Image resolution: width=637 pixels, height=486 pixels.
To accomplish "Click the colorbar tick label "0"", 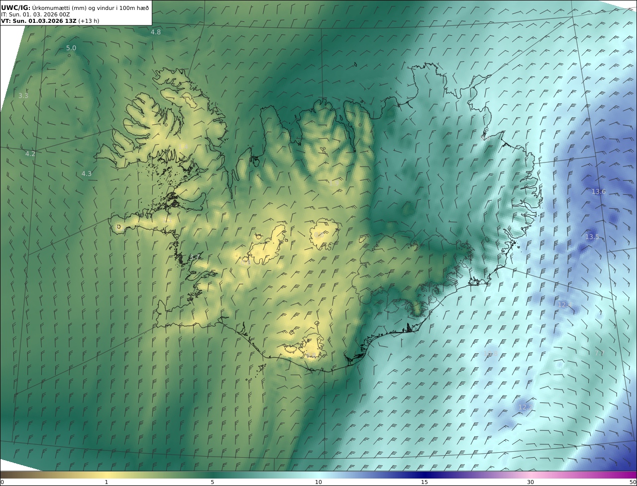I will [x=2, y=482].
